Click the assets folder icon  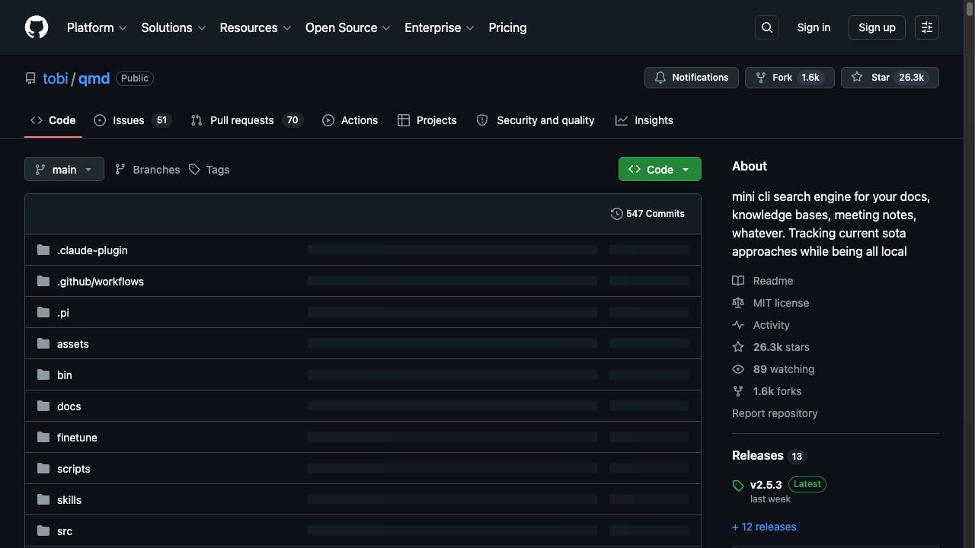tap(43, 344)
